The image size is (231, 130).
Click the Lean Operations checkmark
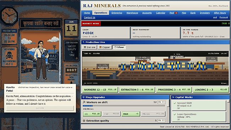(175, 114)
